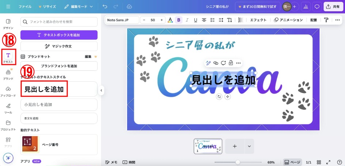The height and width of the screenshot is (166, 345).
Task: Open the transparency checkerboard control
Action: (241, 20)
